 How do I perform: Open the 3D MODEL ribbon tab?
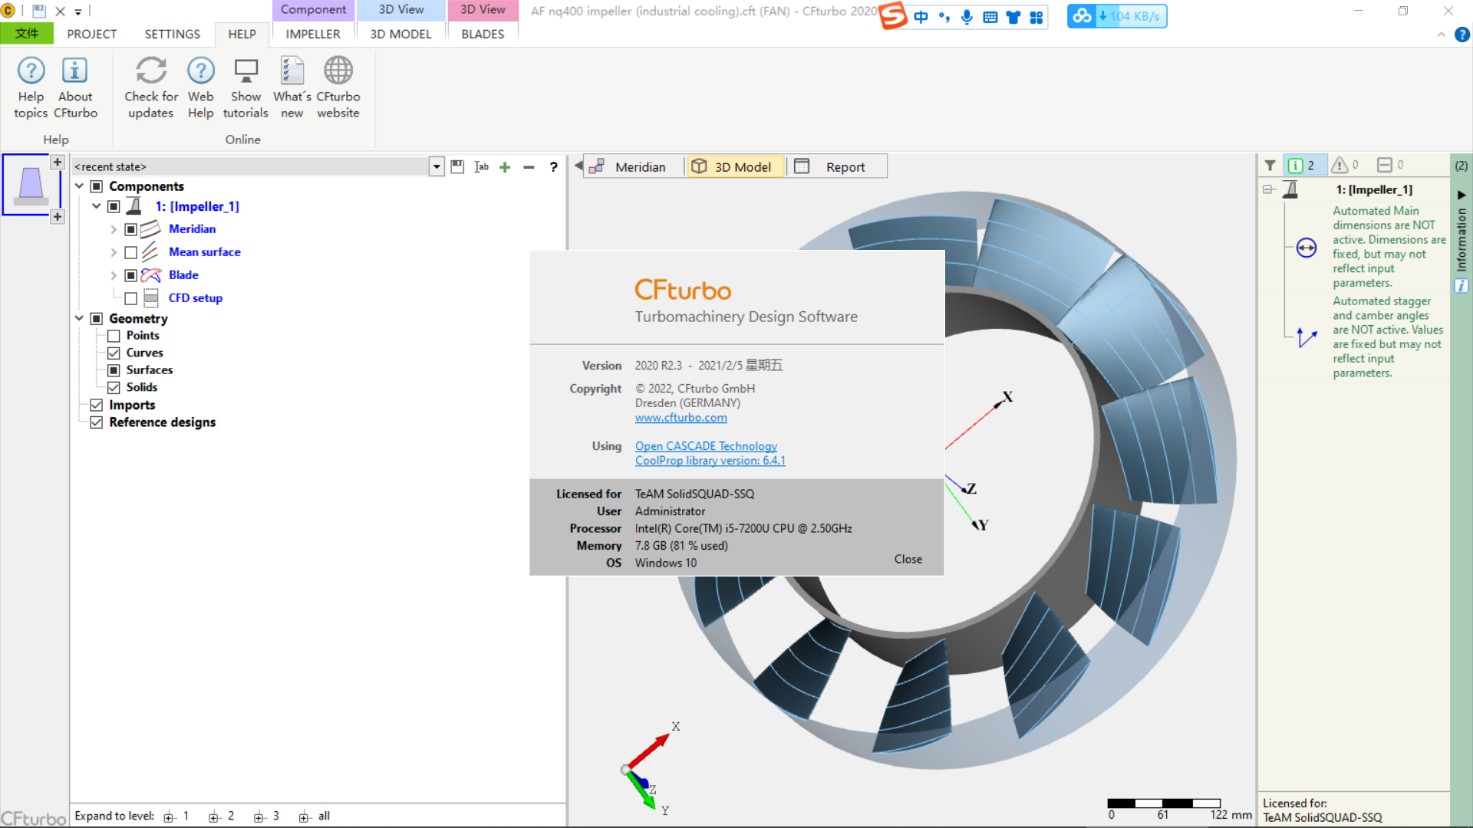click(400, 34)
